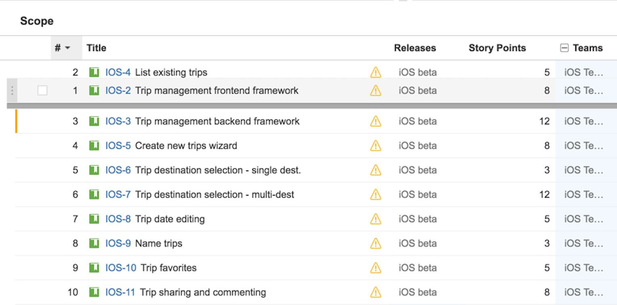Click the Releases column header
The height and width of the screenshot is (305, 617).
pos(415,48)
